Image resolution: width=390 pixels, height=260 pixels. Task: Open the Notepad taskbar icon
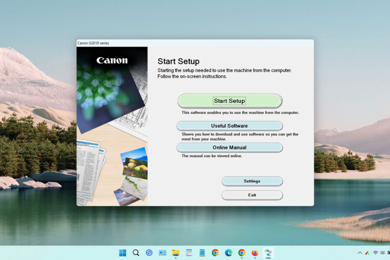[202, 253]
